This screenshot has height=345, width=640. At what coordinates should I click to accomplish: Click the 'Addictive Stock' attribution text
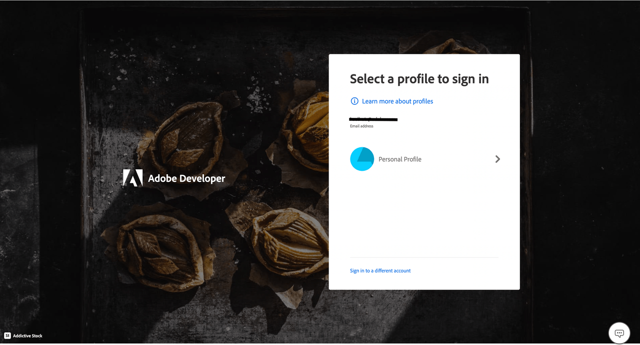tap(28, 336)
